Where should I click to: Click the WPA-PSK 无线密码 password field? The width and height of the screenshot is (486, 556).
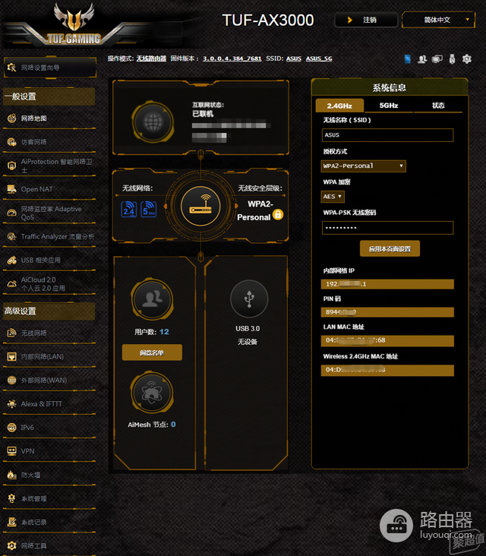coord(387,228)
